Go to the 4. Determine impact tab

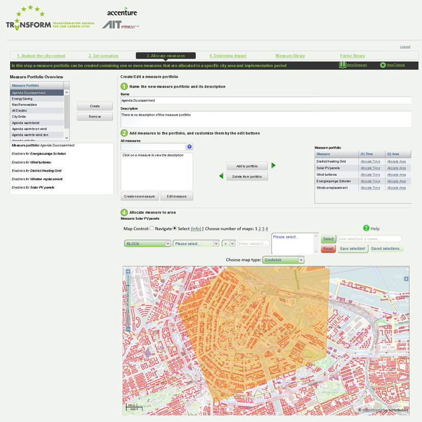pyautogui.click(x=227, y=55)
